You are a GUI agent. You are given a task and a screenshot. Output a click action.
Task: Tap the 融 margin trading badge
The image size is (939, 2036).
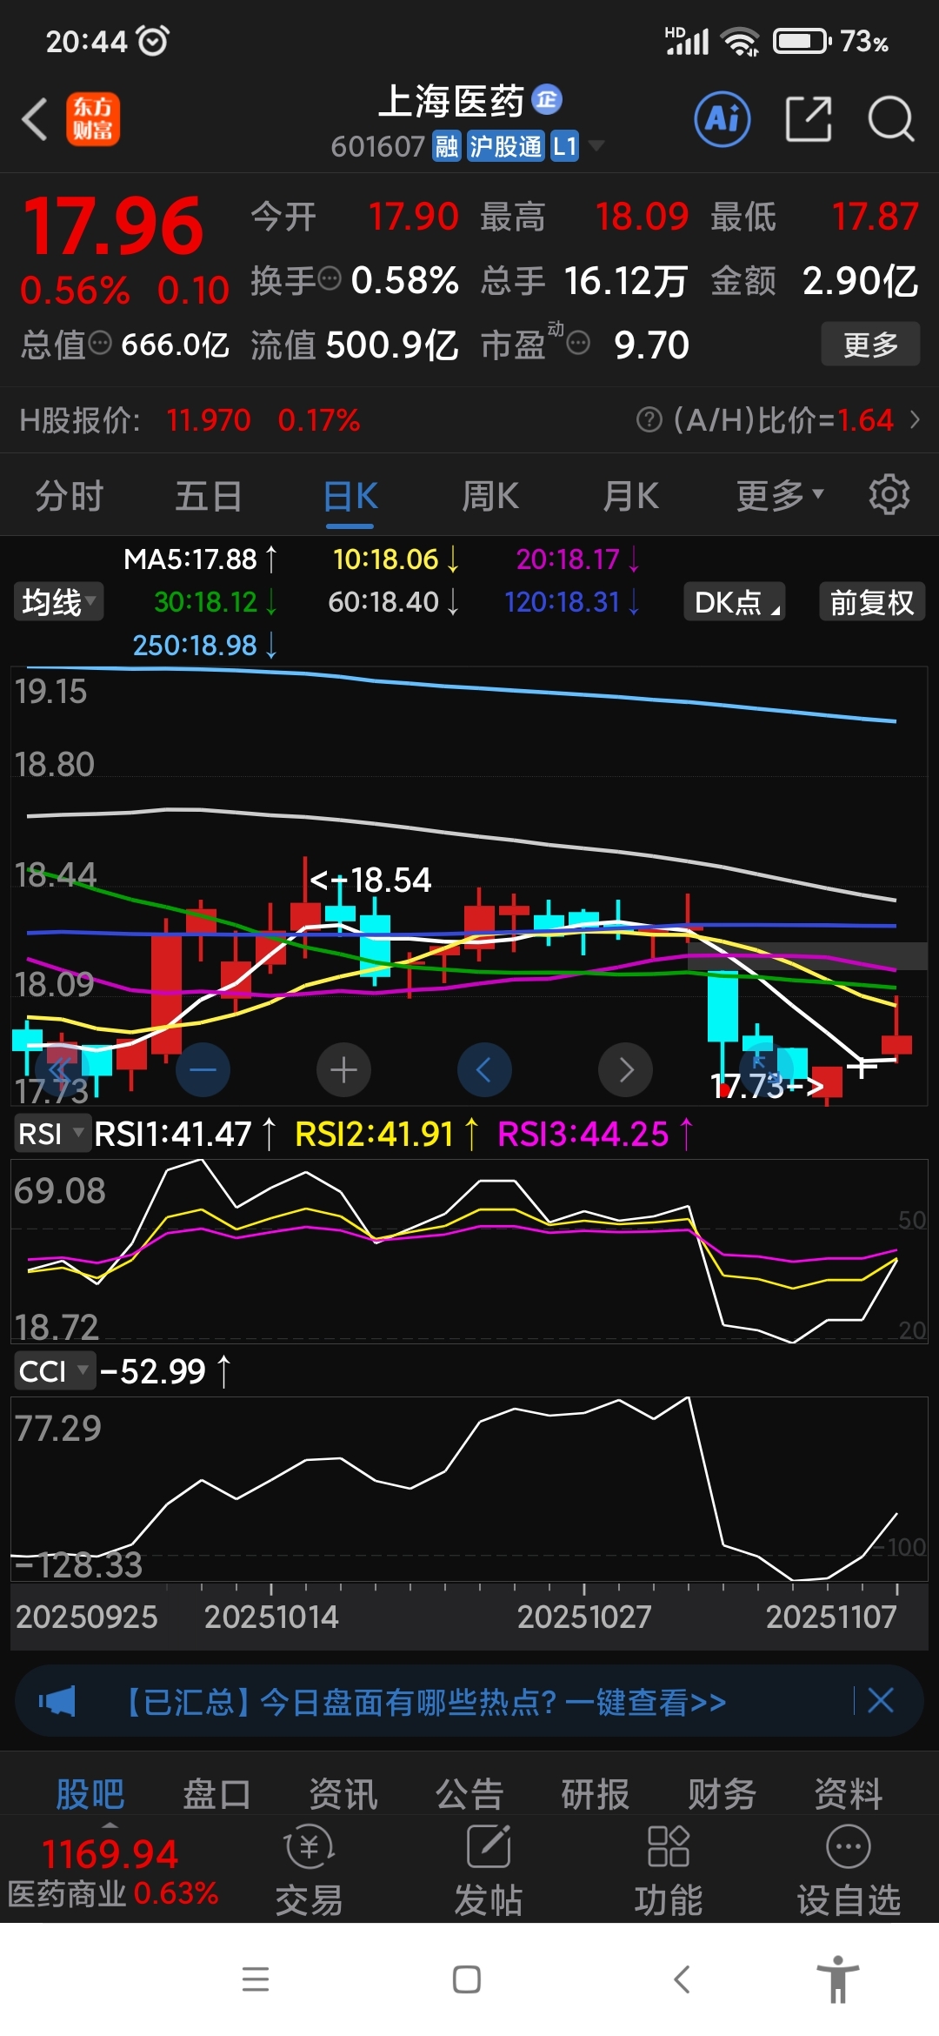click(x=447, y=145)
